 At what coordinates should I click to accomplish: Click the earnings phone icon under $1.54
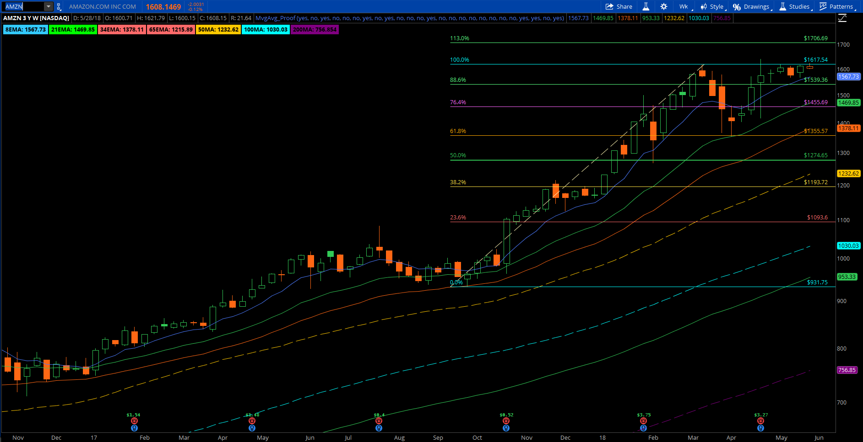tap(134, 421)
